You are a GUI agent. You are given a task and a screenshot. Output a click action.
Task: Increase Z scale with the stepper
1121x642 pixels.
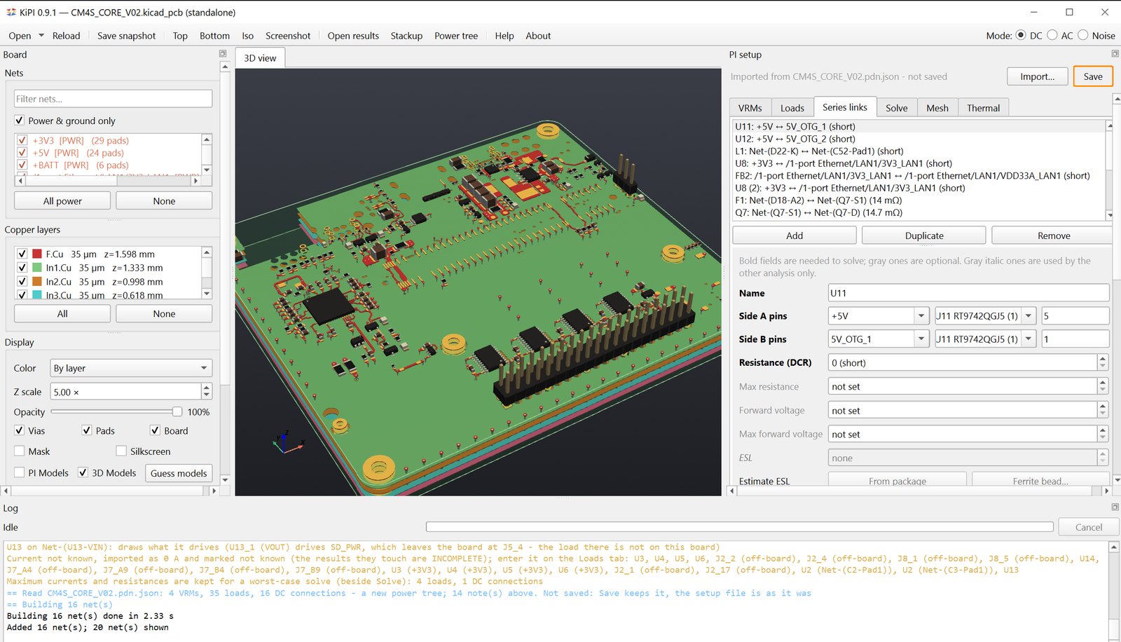(207, 388)
